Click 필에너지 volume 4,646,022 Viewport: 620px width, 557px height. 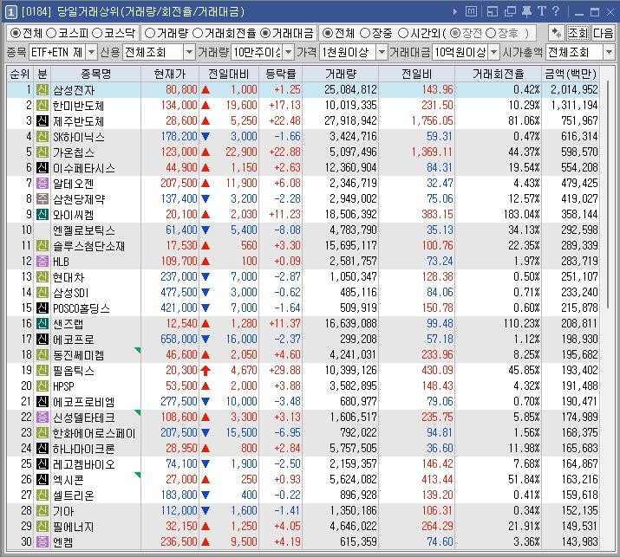click(x=354, y=526)
